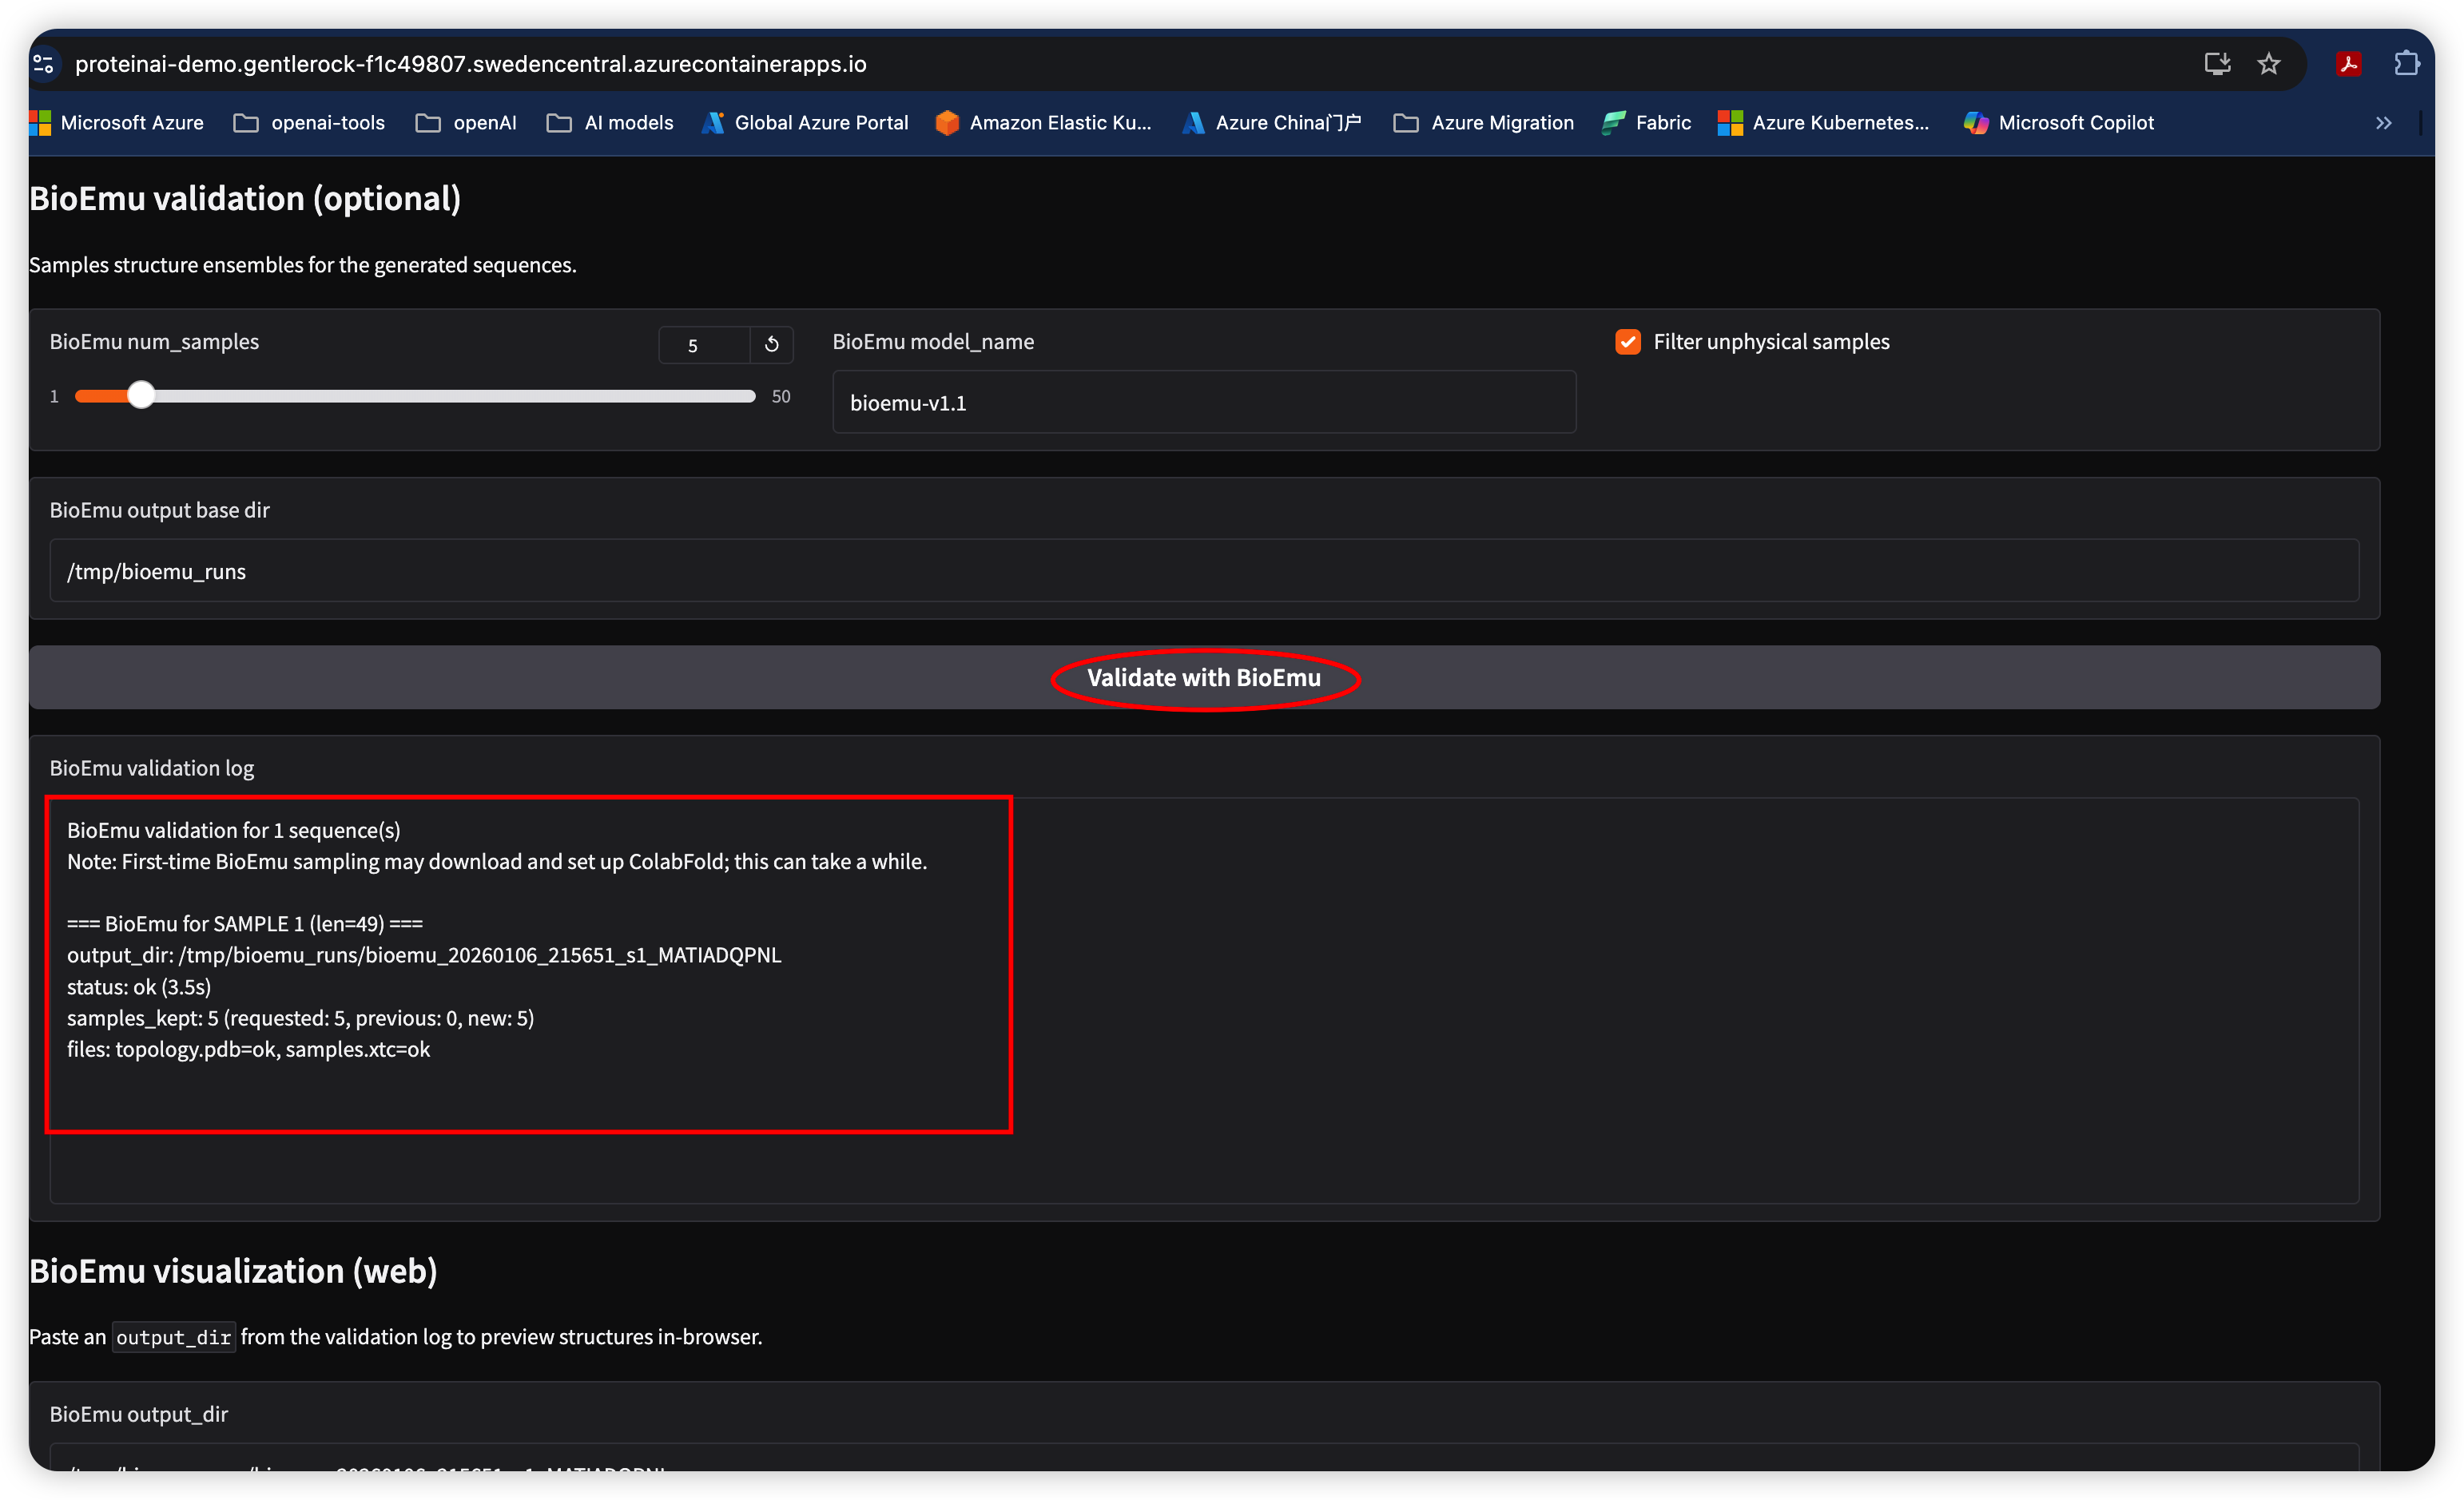The height and width of the screenshot is (1500, 2464).
Task: Open the Global Azure Portal bookmark
Action: click(x=805, y=122)
